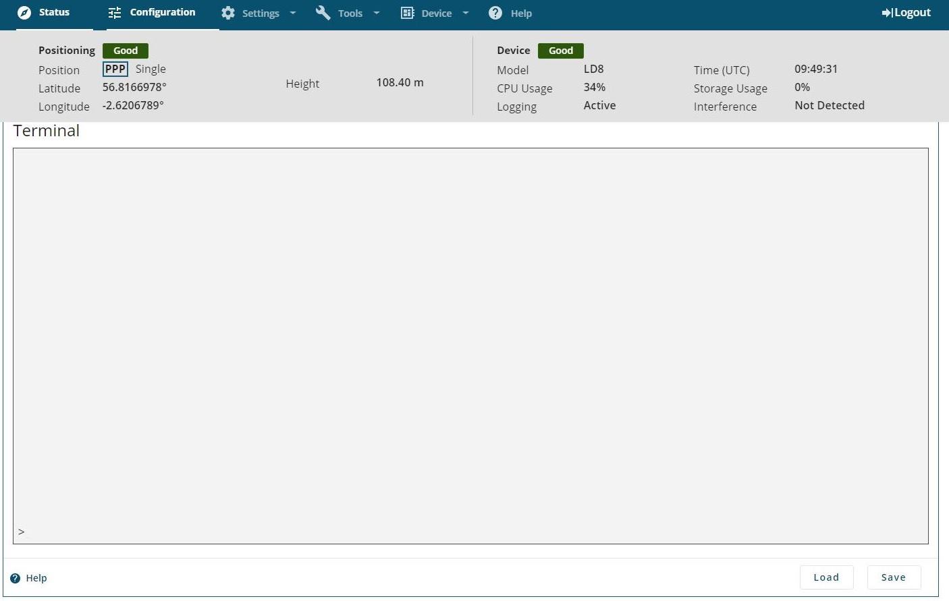This screenshot has height=601, width=949.
Task: Toggle PPP position mode
Action: [x=115, y=69]
